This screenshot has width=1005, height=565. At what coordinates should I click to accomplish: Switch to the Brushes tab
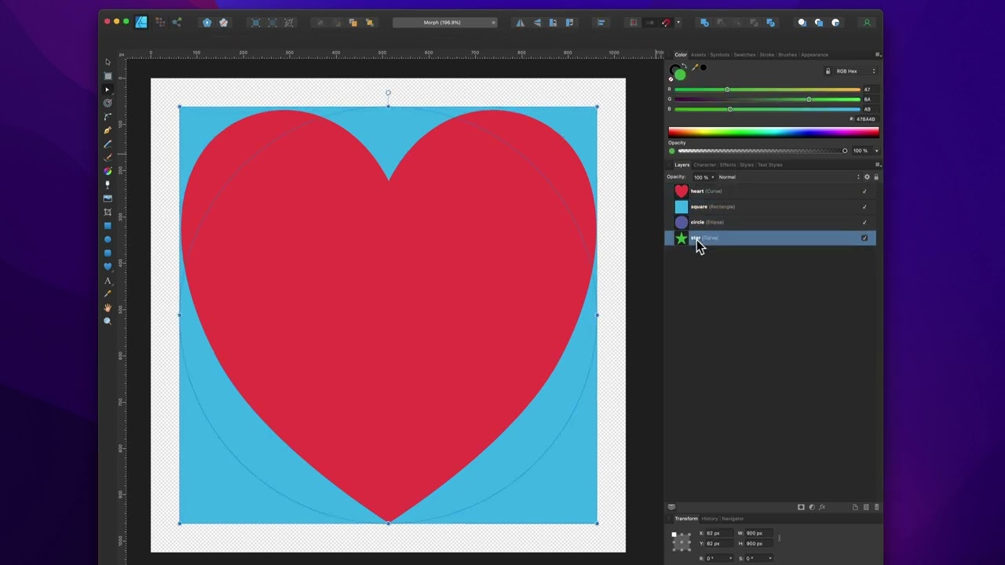click(788, 55)
